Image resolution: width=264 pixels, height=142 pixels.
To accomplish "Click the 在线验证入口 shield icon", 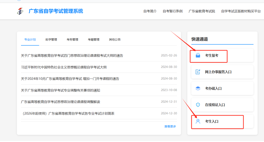I will [198, 105].
